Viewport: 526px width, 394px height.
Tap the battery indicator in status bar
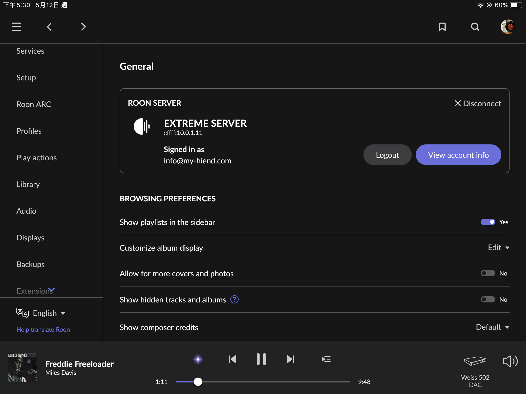tap(516, 5)
